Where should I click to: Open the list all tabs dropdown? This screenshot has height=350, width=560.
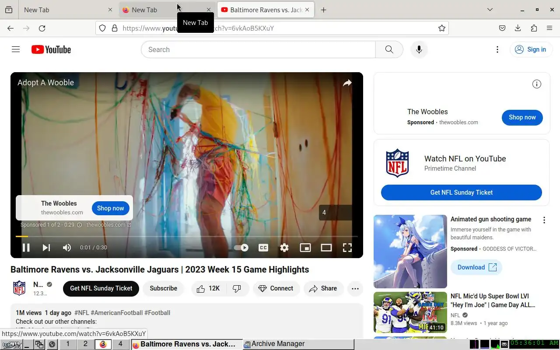coord(490,10)
